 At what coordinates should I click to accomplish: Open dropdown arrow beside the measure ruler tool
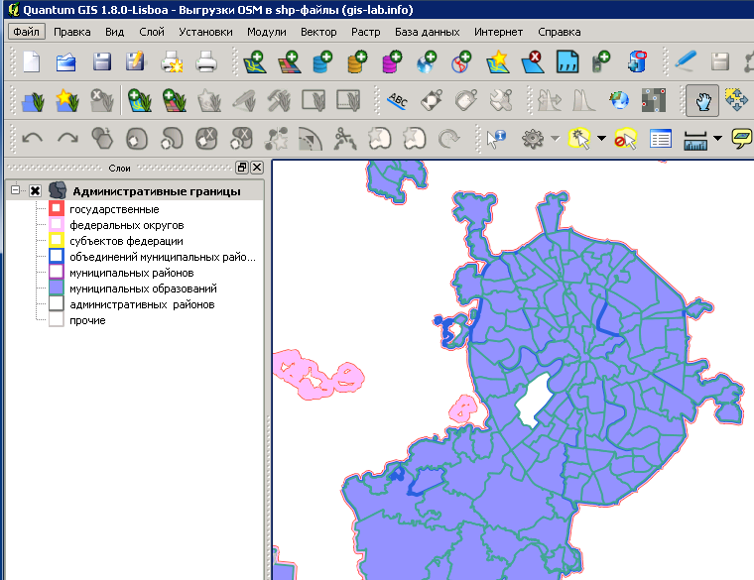tap(717, 138)
